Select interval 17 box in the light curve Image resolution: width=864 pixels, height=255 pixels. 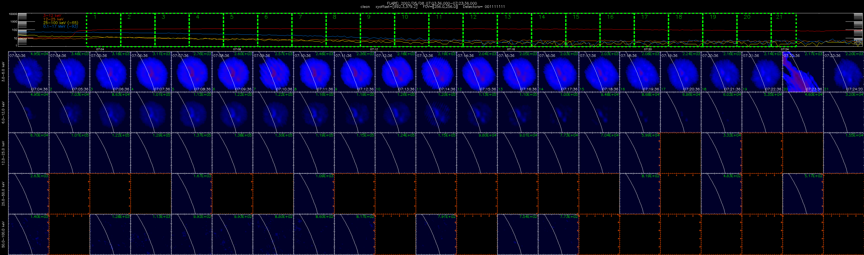coord(651,30)
